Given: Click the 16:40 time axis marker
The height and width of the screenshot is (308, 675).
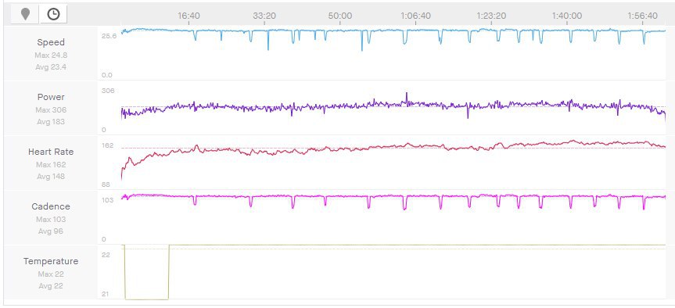Looking at the screenshot, I should (x=188, y=16).
